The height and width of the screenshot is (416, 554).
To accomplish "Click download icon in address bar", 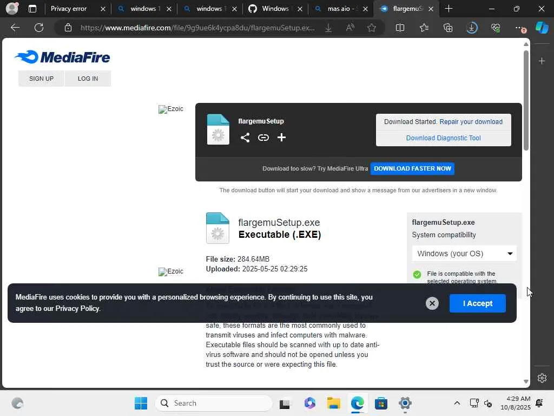I will click(328, 28).
